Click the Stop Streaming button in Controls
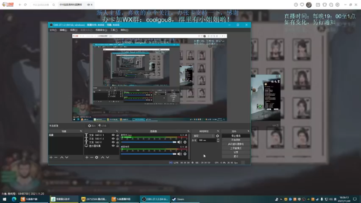The image size is (361, 203). (x=236, y=136)
